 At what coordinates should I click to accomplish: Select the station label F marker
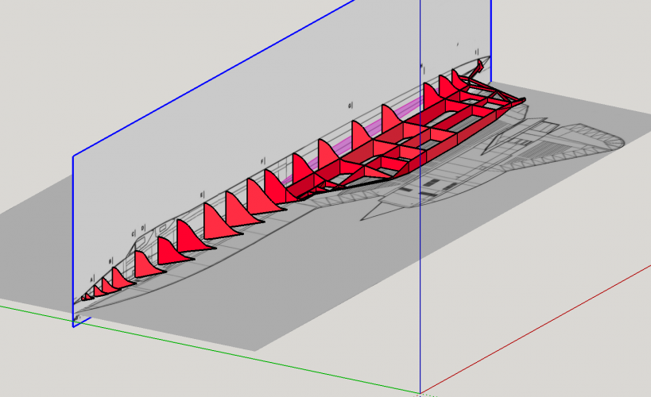point(262,160)
